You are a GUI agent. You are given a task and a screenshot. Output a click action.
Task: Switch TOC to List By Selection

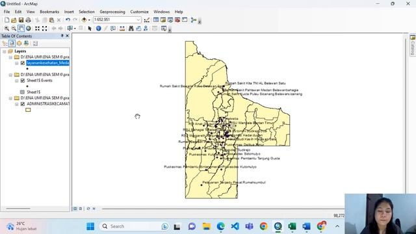coord(26,44)
